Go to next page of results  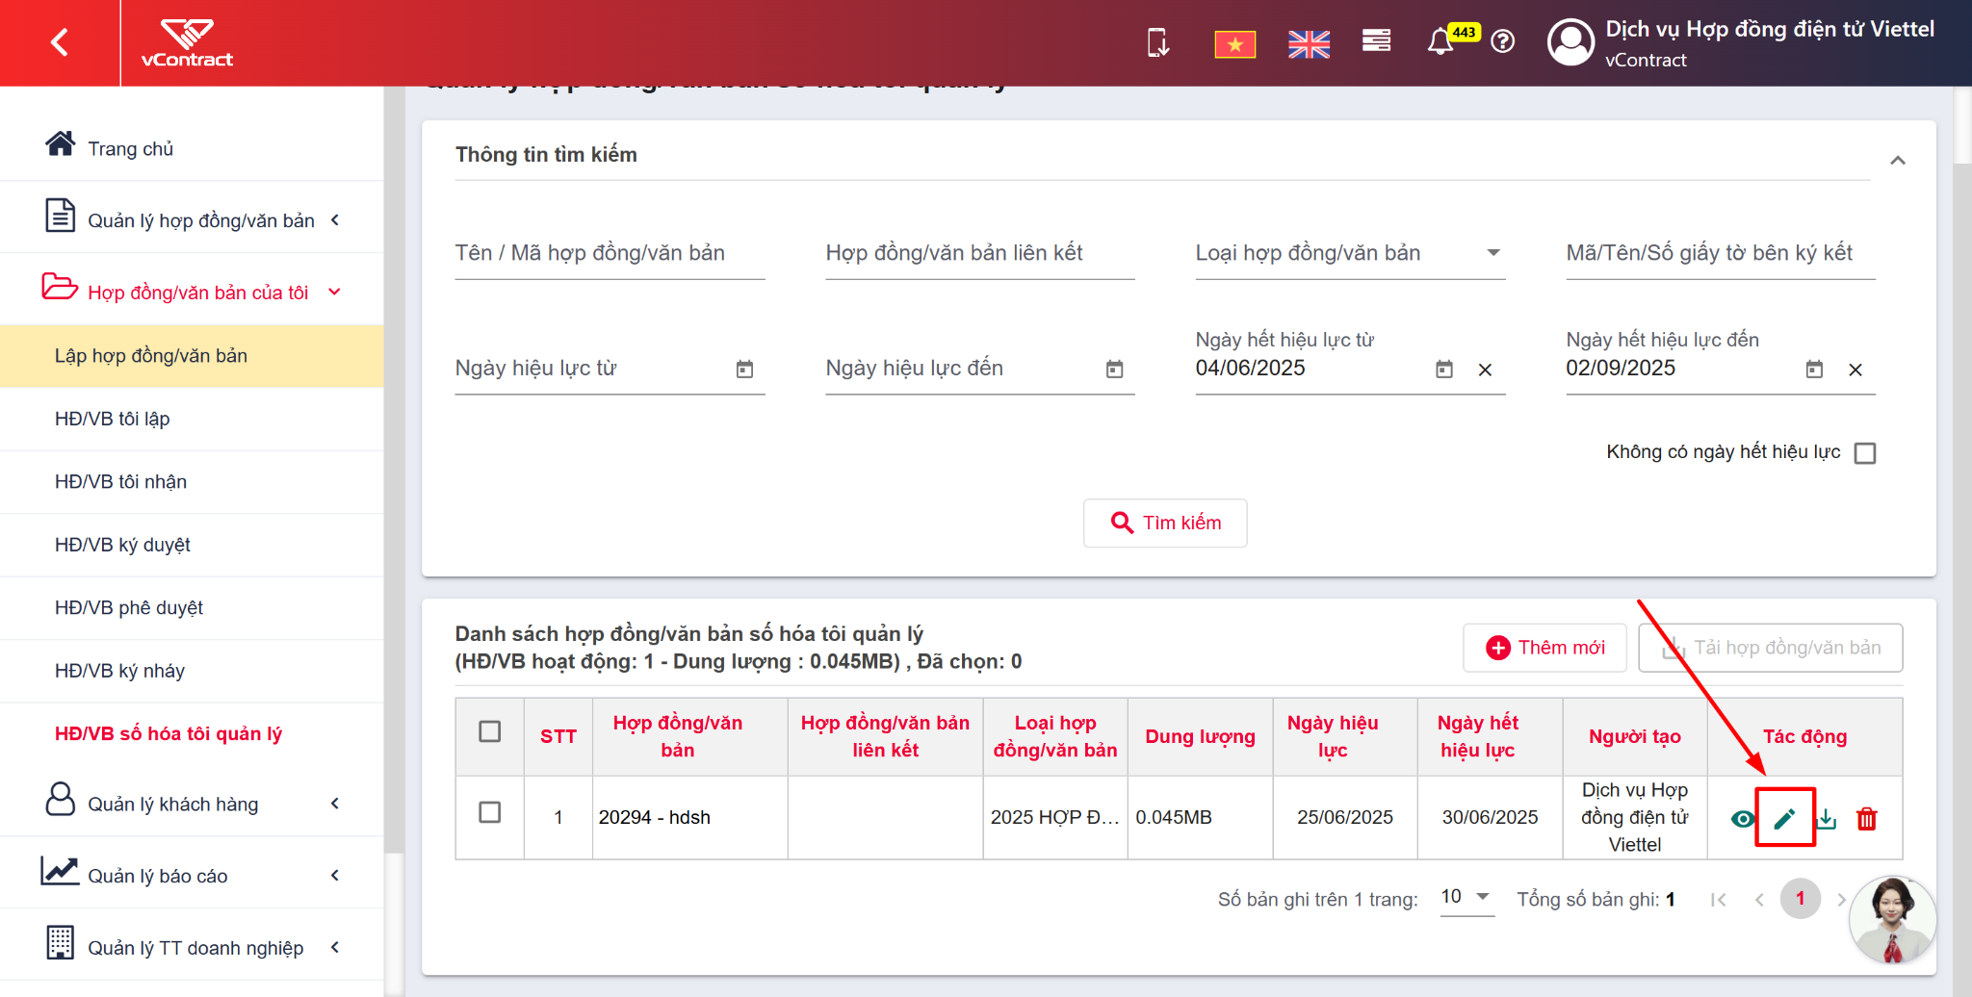(1841, 900)
